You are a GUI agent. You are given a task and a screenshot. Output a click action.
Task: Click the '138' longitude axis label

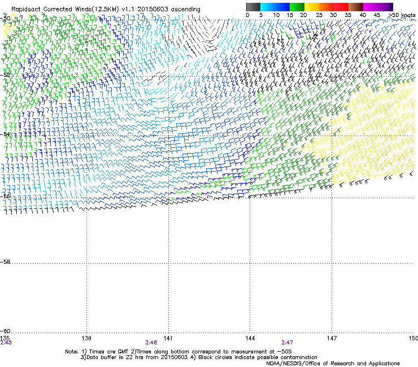click(86, 338)
